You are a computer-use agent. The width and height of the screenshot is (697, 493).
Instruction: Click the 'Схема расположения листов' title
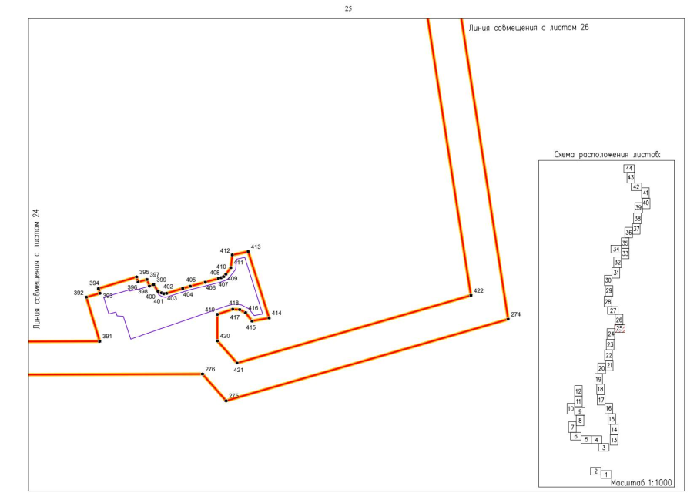pos(607,154)
